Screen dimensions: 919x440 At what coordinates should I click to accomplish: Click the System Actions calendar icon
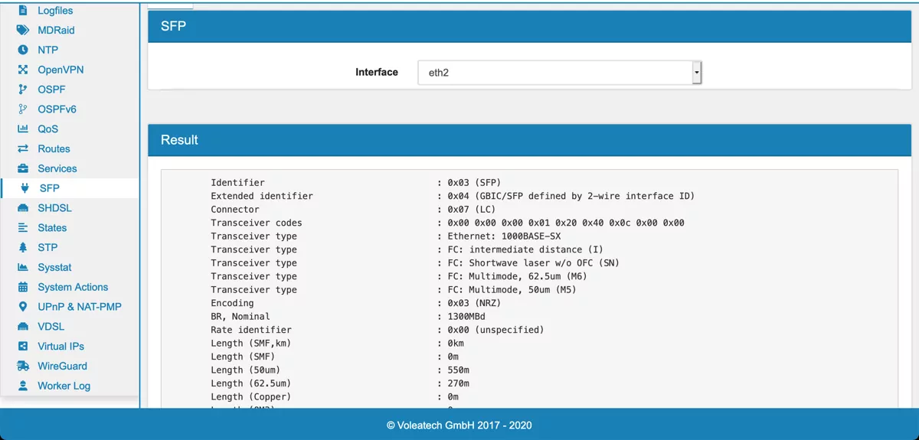23,287
